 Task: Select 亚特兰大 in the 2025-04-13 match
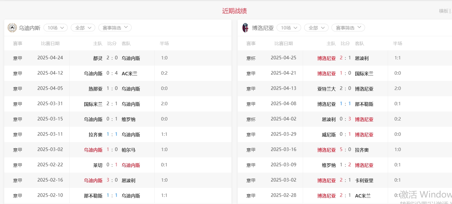point(326,89)
